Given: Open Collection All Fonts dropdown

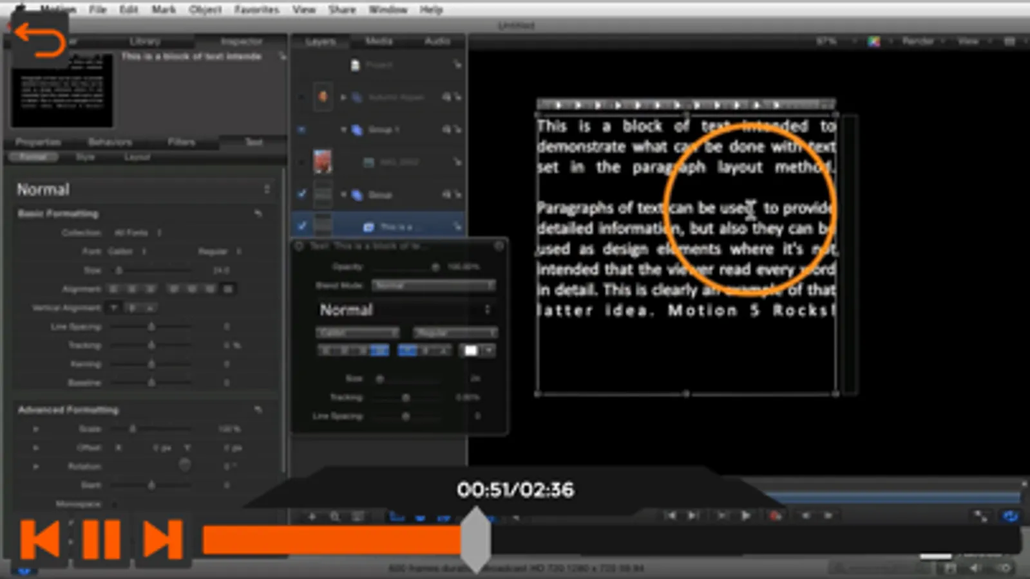Looking at the screenshot, I should tap(138, 232).
